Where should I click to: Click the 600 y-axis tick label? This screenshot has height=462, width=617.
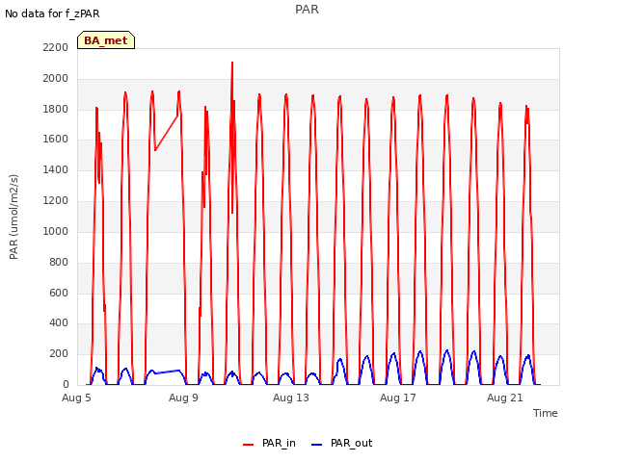pos(59,293)
